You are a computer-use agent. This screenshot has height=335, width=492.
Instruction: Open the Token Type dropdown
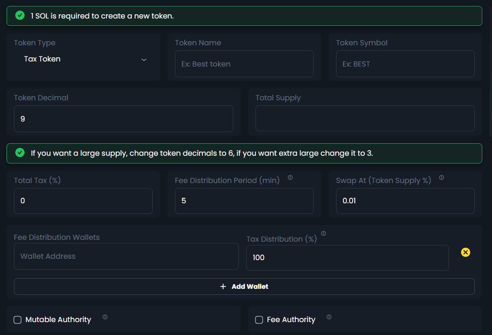click(x=83, y=59)
